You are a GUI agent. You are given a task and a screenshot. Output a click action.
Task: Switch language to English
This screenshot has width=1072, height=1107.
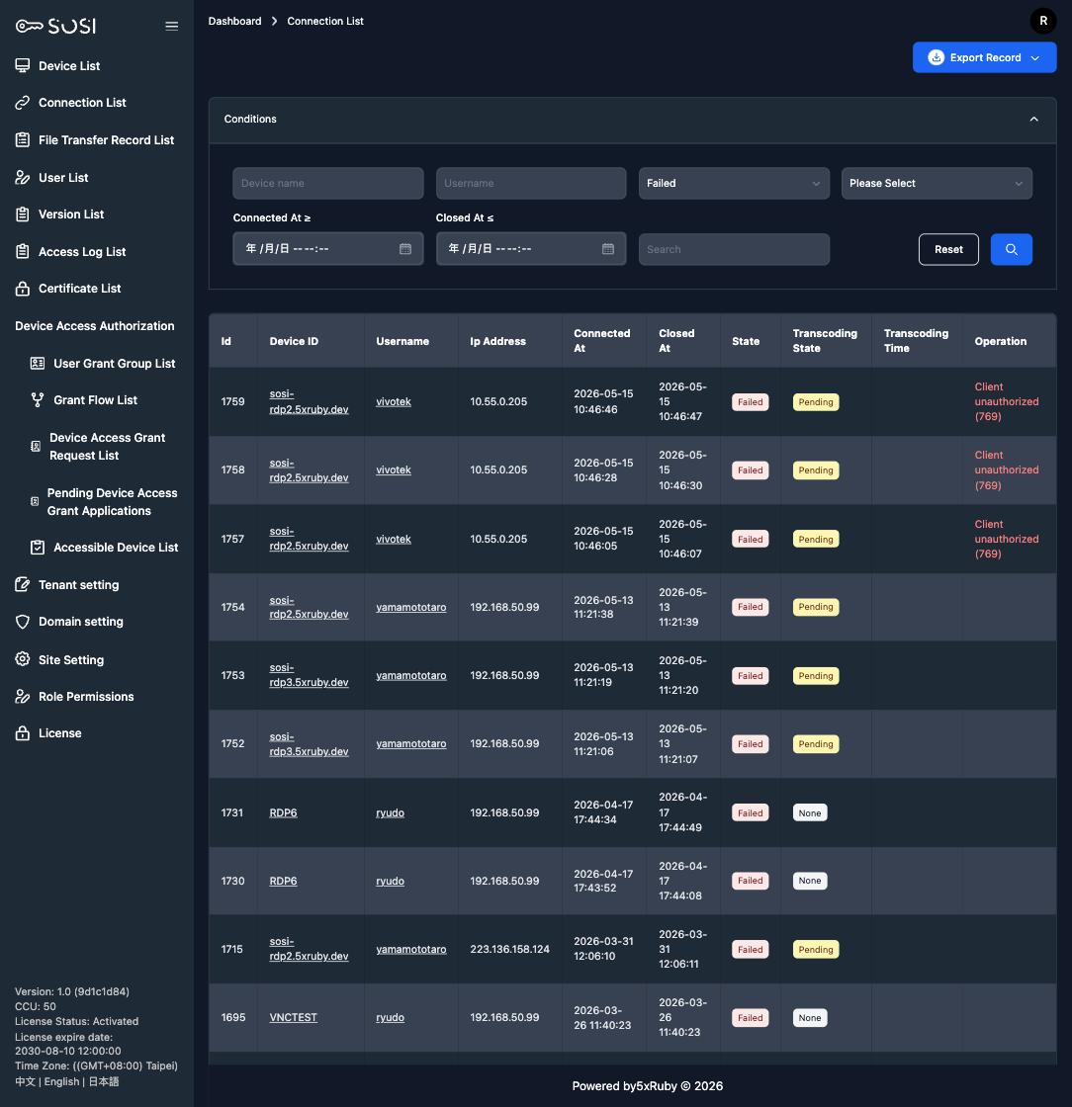[61, 1081]
